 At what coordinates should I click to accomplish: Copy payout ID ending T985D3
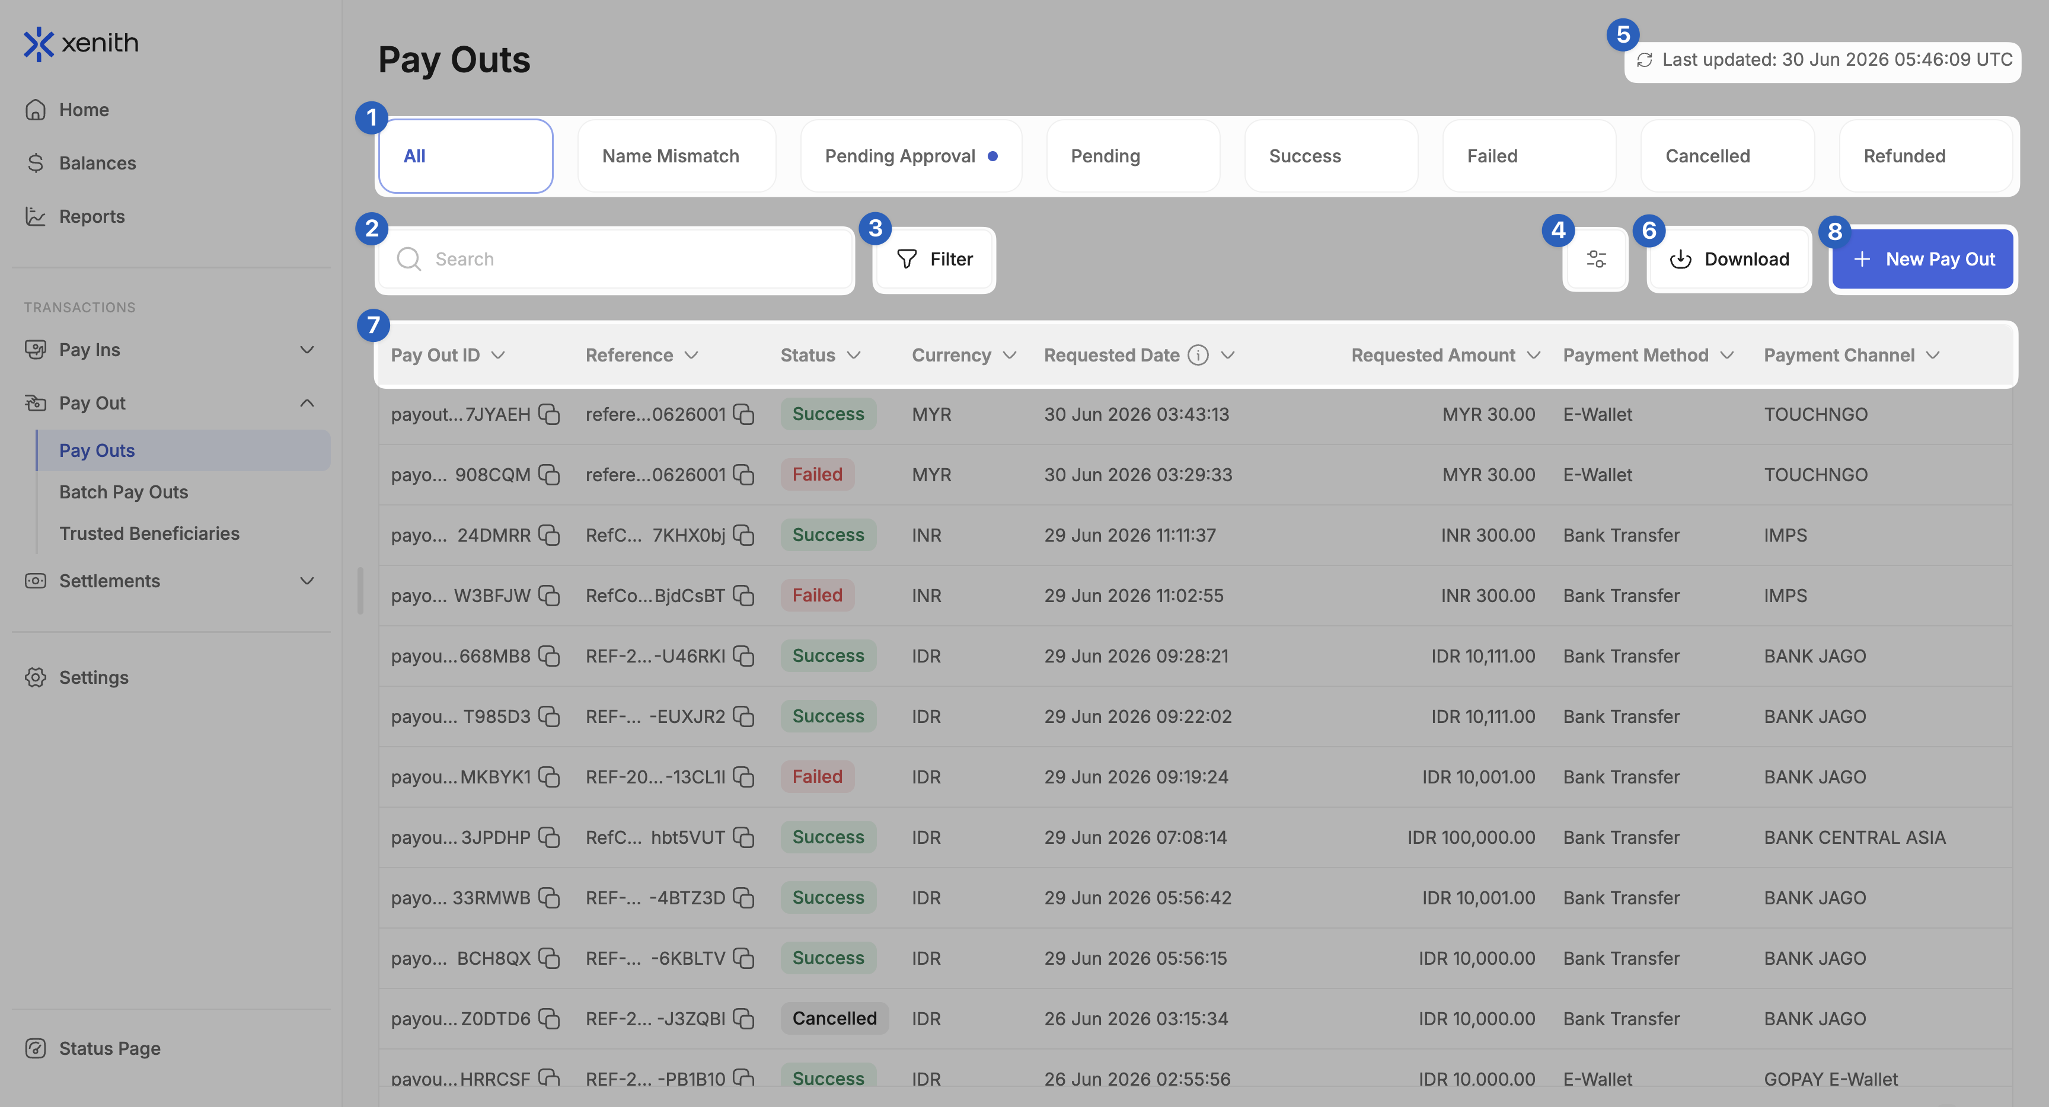click(549, 716)
